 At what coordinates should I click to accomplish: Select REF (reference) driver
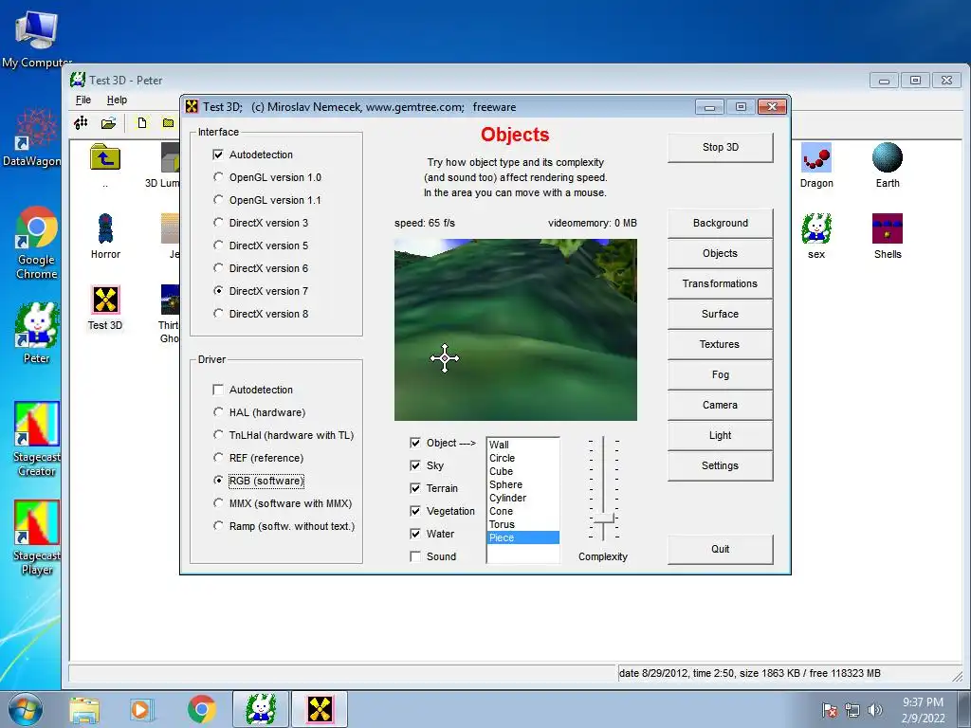(x=218, y=458)
